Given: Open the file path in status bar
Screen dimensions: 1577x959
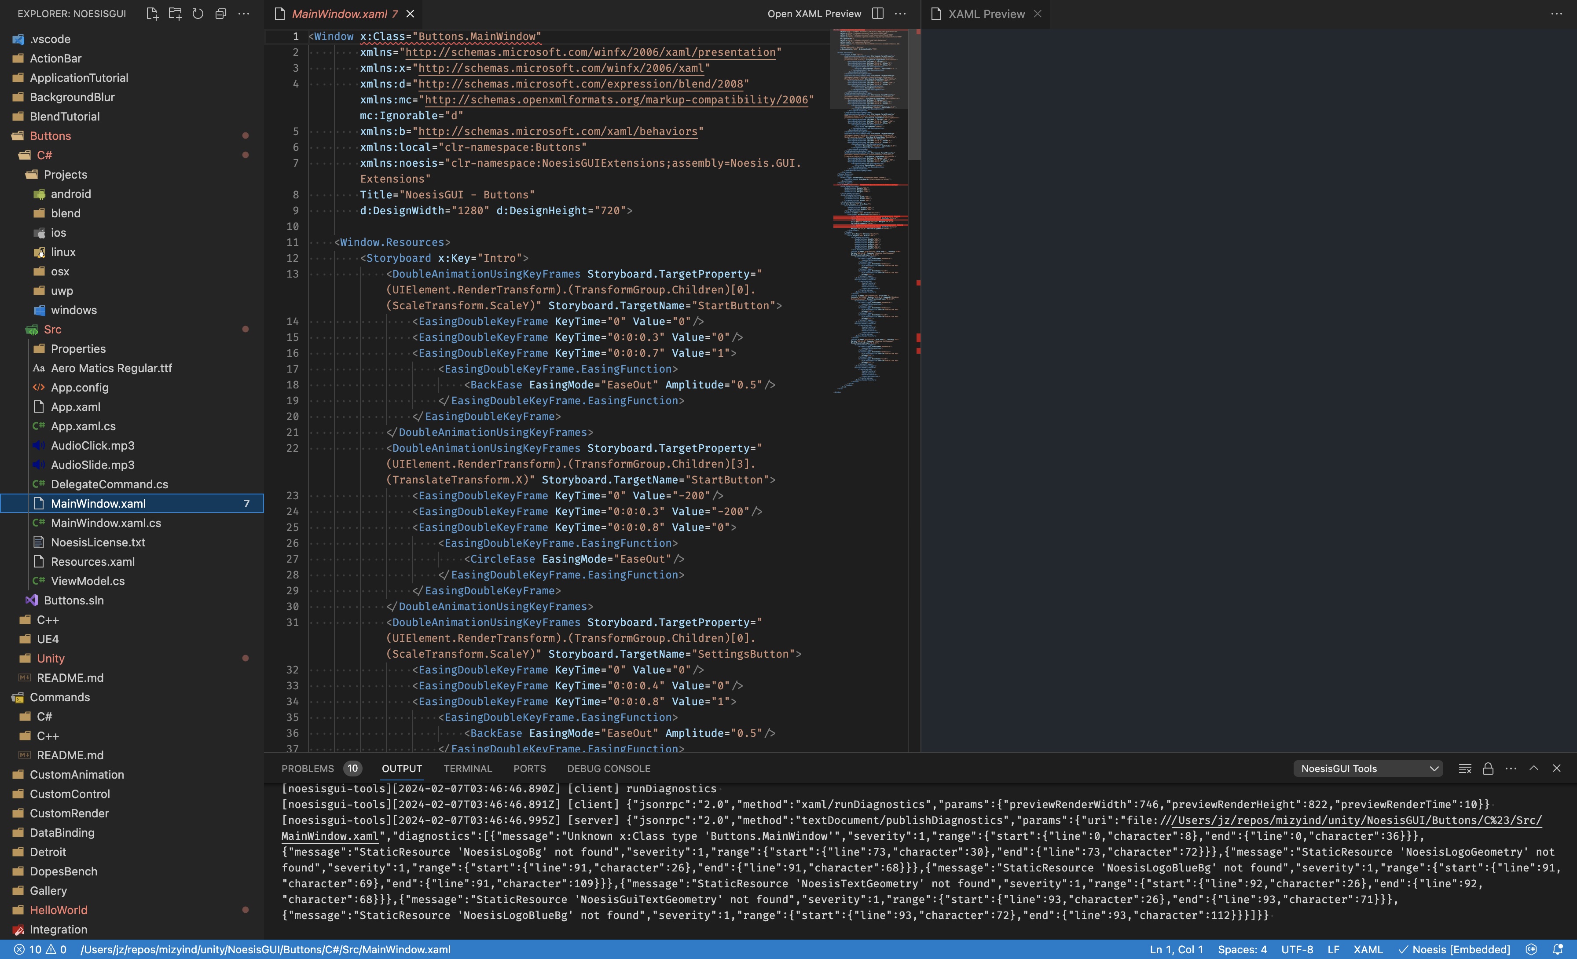Looking at the screenshot, I should click(x=266, y=949).
